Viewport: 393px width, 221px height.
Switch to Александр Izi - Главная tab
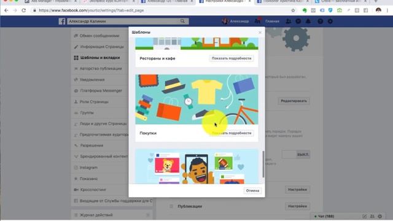click(x=167, y=1)
